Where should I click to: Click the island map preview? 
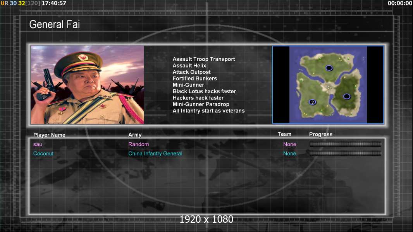click(328, 85)
